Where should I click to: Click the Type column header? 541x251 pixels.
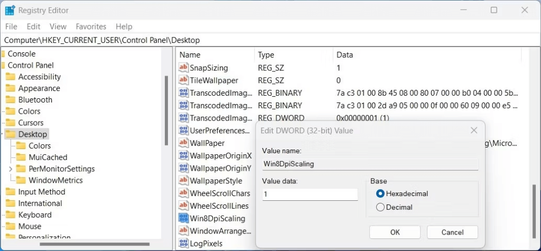coord(266,55)
